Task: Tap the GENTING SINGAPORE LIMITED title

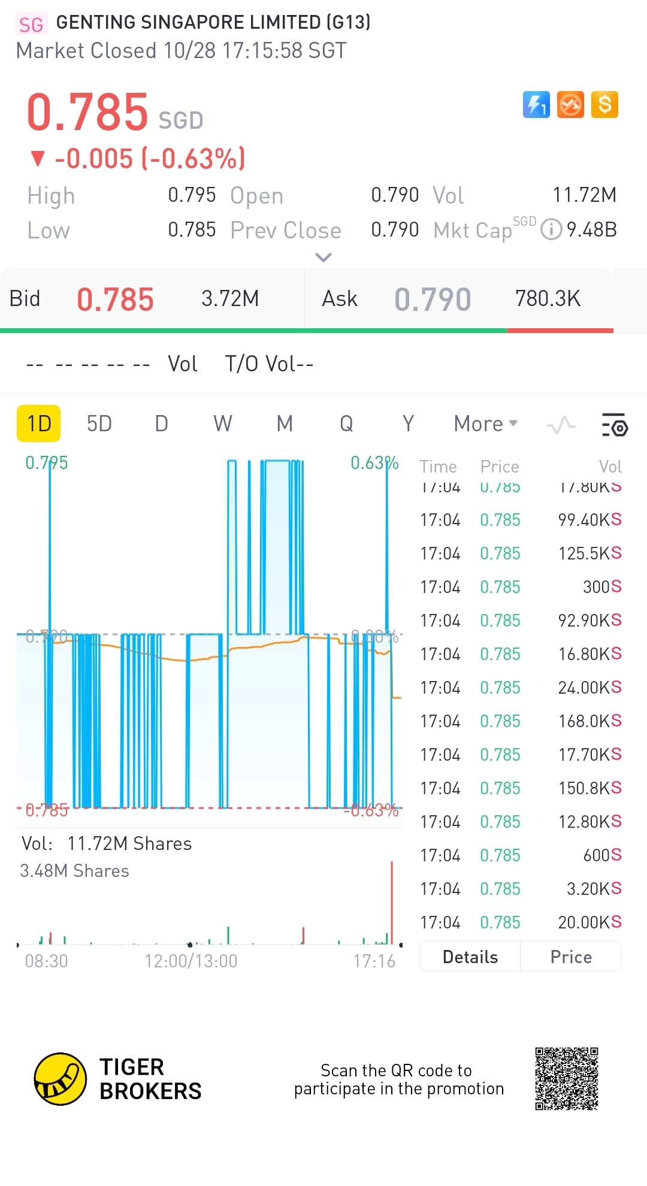Action: point(213,22)
